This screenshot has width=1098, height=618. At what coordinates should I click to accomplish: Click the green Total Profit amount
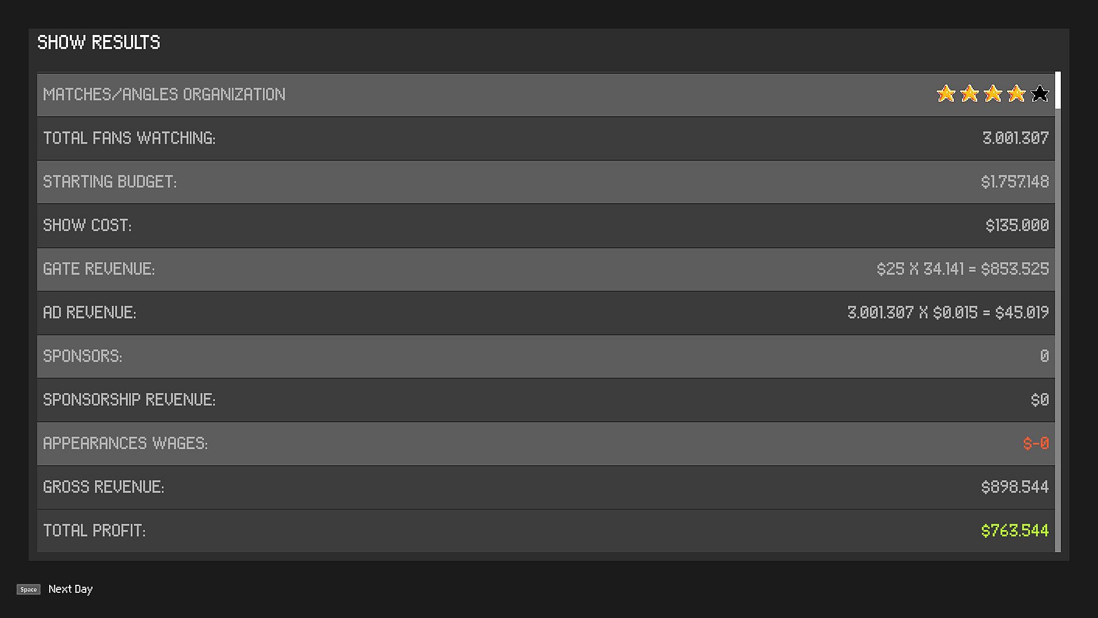1015,530
